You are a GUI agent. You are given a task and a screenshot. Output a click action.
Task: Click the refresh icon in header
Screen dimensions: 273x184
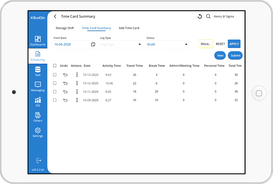pos(200,16)
